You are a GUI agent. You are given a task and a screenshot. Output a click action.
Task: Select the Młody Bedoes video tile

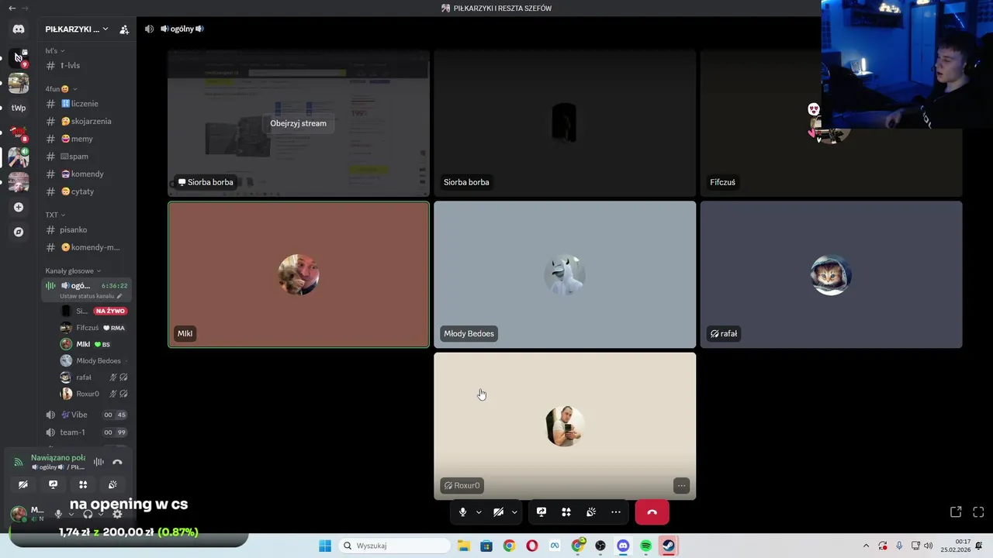pos(565,274)
